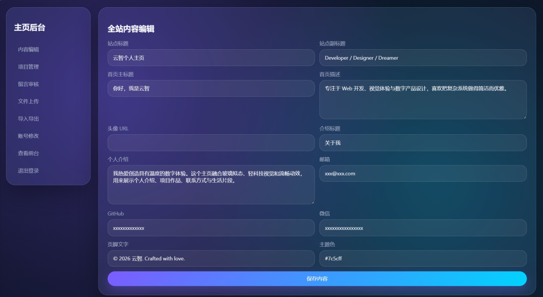Click the 页脚文字 label
The image size is (543, 297).
(x=118, y=245)
